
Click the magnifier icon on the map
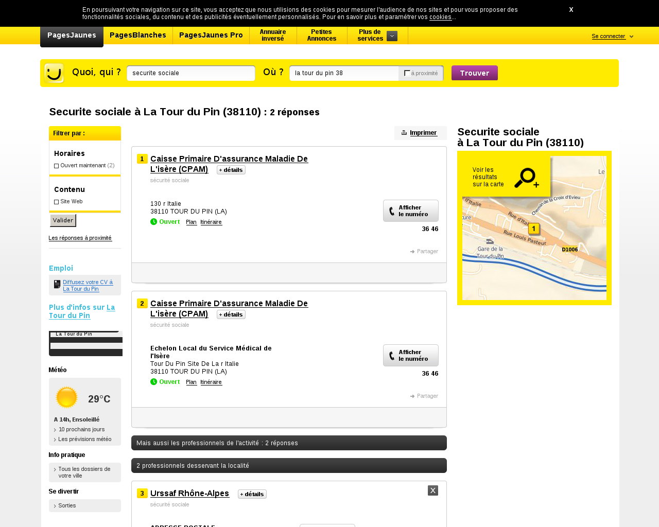click(526, 178)
